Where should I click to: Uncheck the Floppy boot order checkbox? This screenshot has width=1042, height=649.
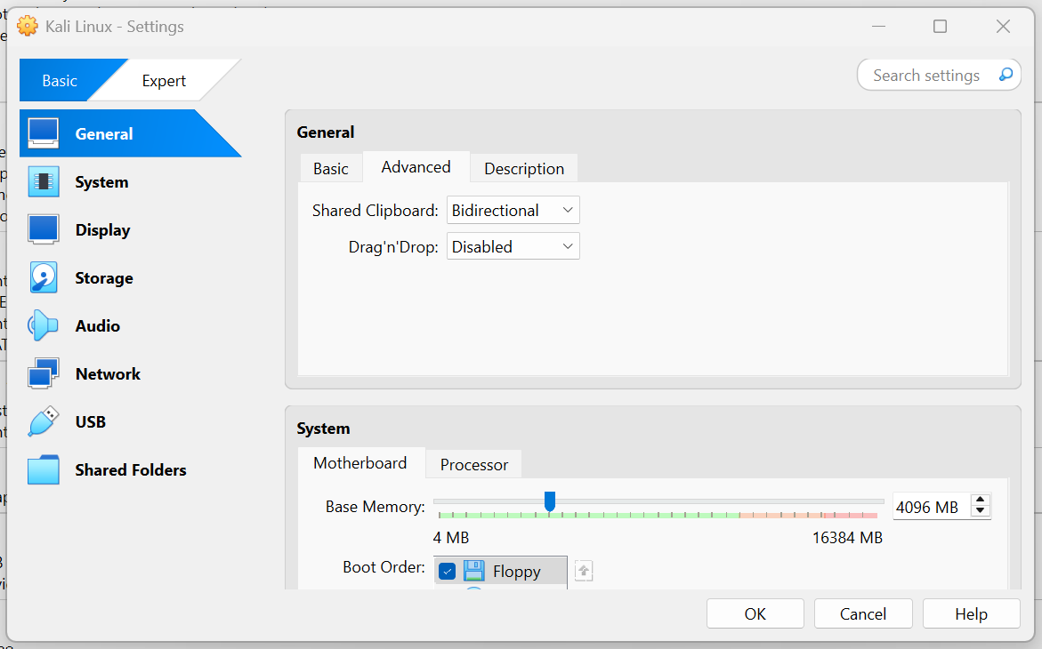(448, 572)
